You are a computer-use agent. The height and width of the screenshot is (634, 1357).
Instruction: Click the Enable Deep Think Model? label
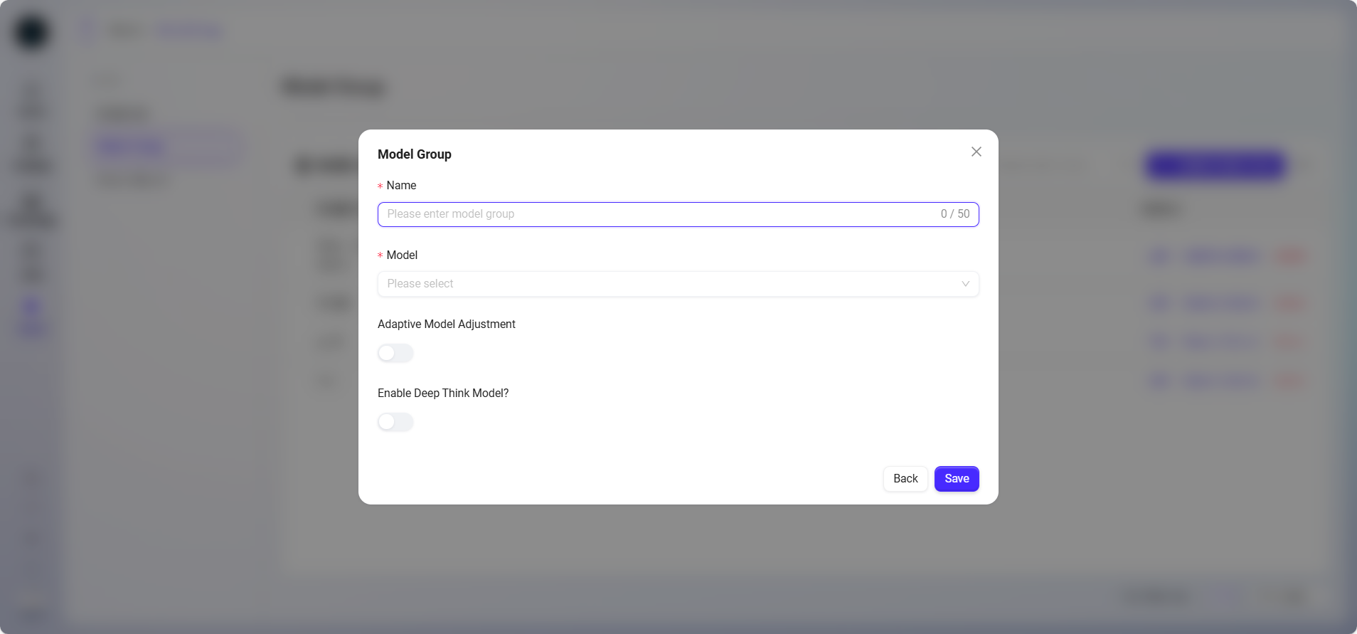442,393
